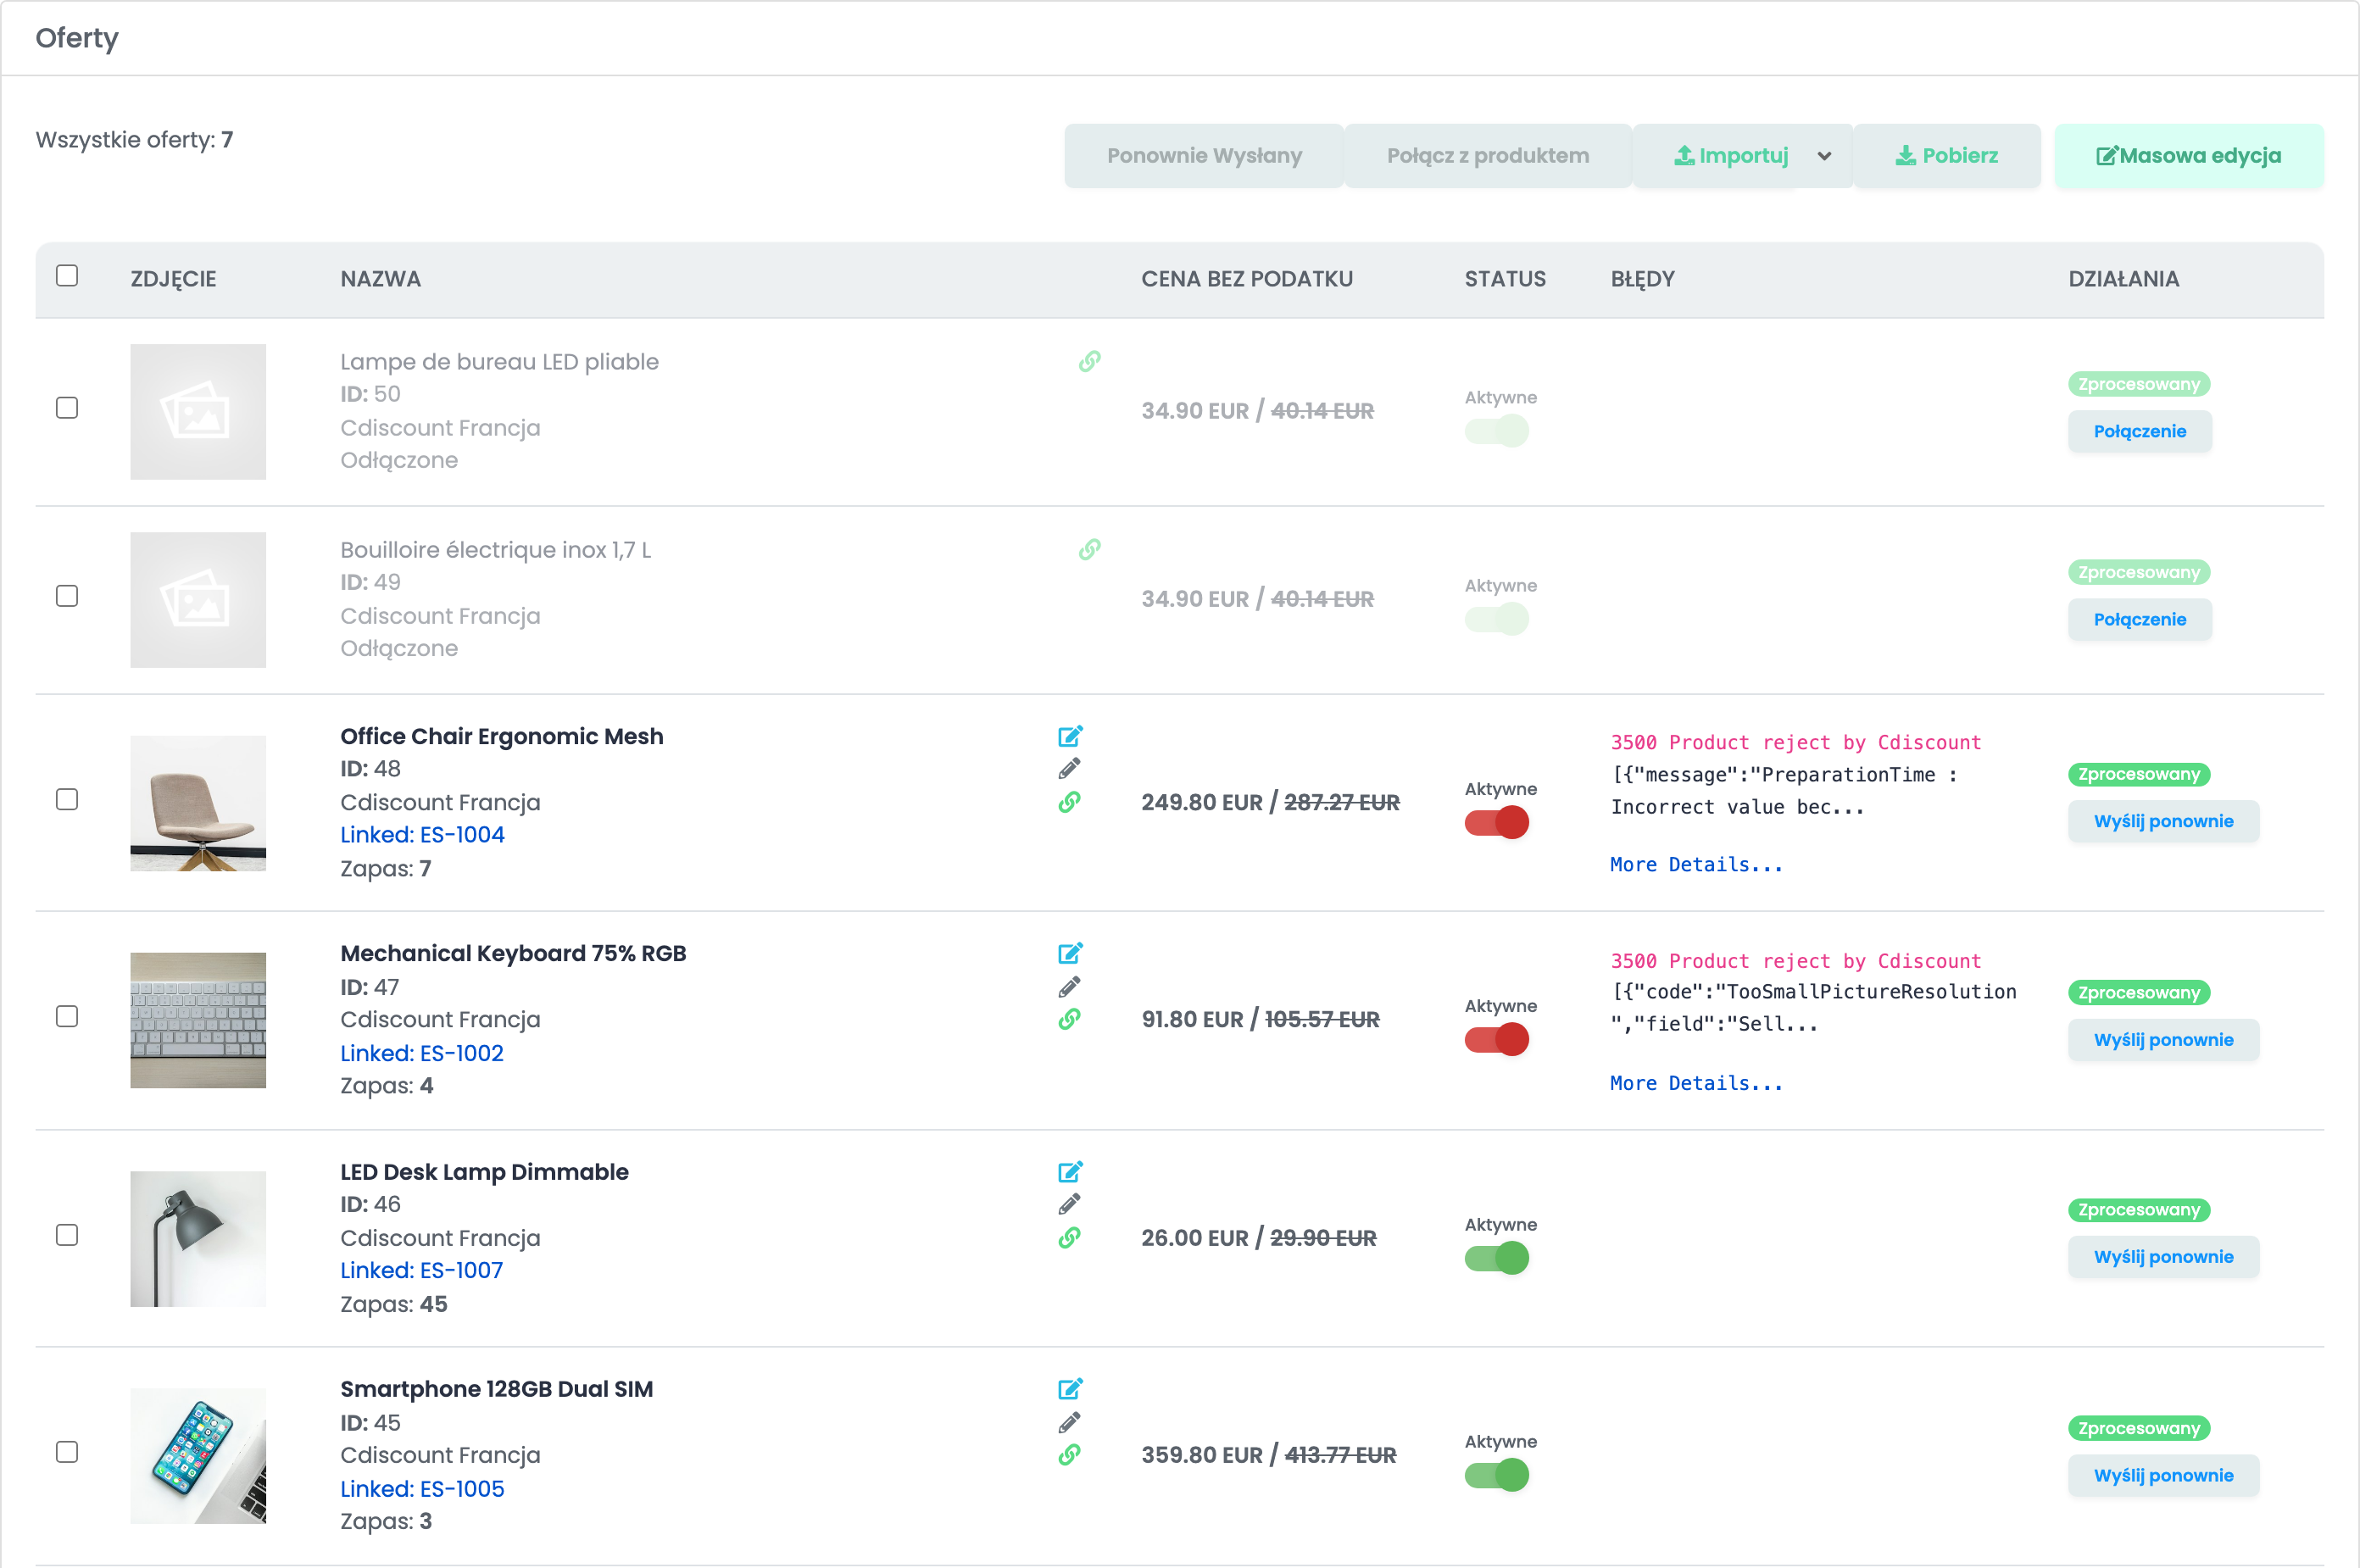
Task: Click the link icon for Lampe de bureau
Action: [1089, 361]
